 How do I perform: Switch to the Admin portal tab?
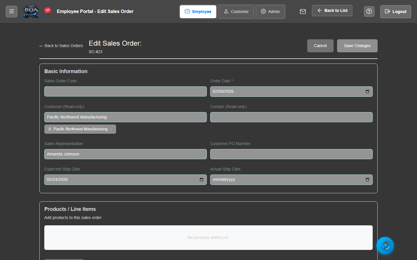(x=270, y=12)
